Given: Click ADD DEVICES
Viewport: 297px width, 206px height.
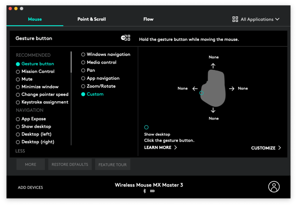Looking at the screenshot, I should [30, 187].
